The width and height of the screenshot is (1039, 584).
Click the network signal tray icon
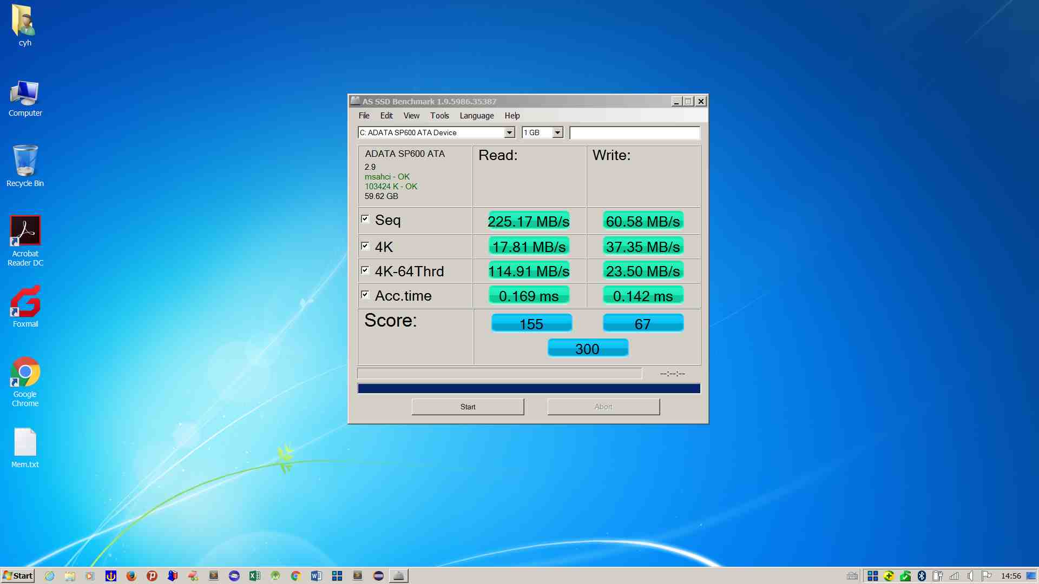(x=954, y=576)
